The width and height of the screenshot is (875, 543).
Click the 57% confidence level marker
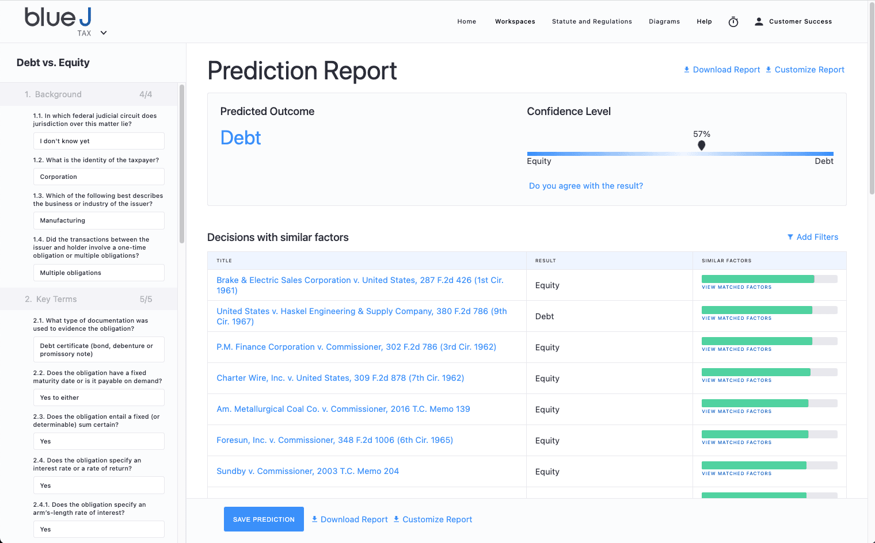tap(701, 146)
